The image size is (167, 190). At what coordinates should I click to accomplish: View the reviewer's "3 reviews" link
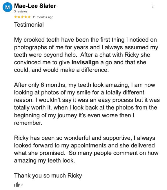pos(21,11)
